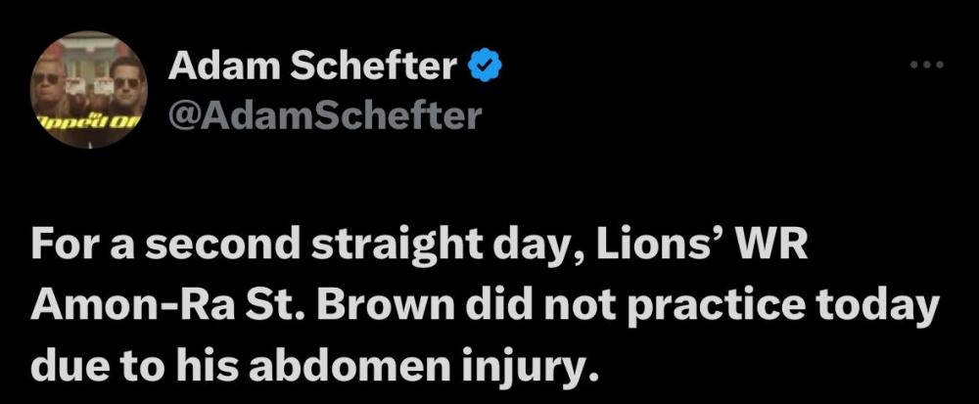Click the left man in the avatar
This screenshot has width=979, height=404.
(49, 85)
